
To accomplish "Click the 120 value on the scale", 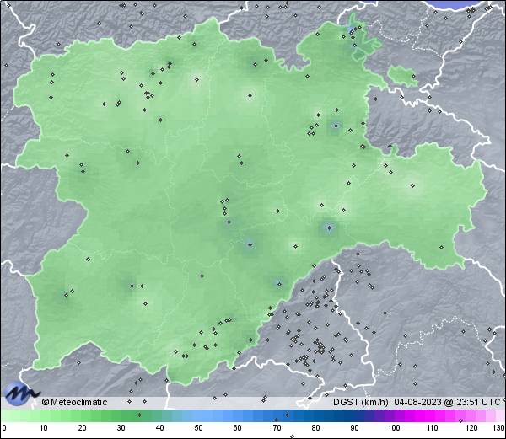I will 471,428.
